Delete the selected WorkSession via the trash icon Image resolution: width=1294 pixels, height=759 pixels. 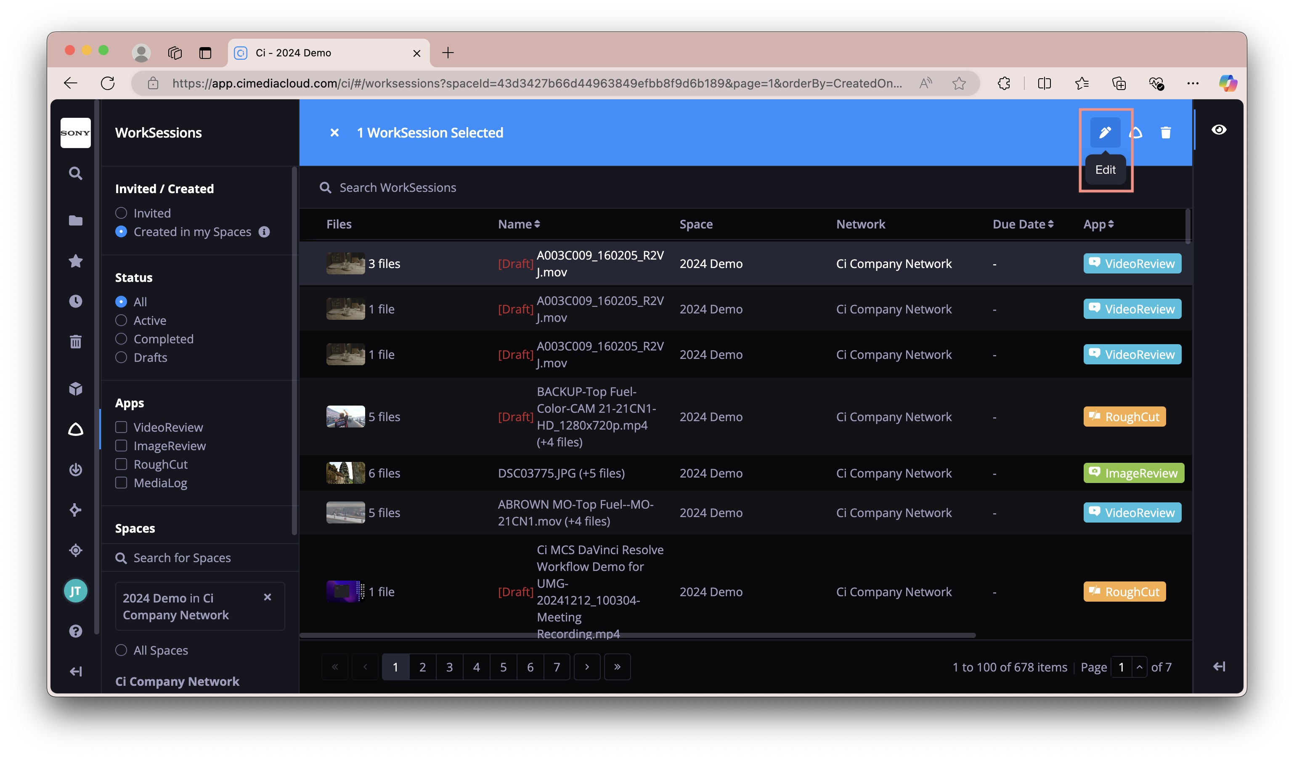(x=1166, y=133)
